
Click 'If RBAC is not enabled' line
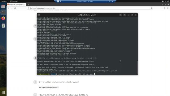[x=67, y=58]
